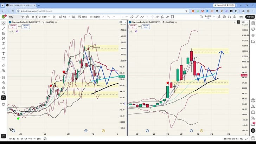256x144 pixels.
Task: Select the 1D date range
Action: pyautogui.click(x=11, y=139)
